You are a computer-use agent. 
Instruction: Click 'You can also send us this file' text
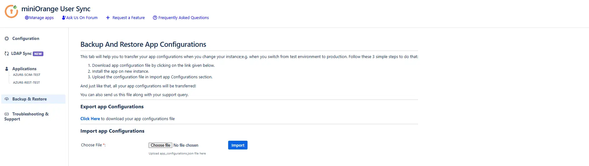[x=135, y=95]
